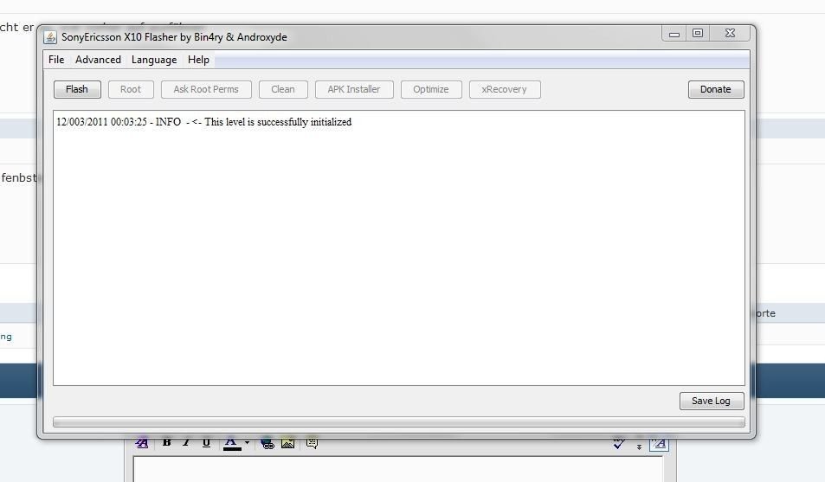Click the Root button

tap(131, 89)
